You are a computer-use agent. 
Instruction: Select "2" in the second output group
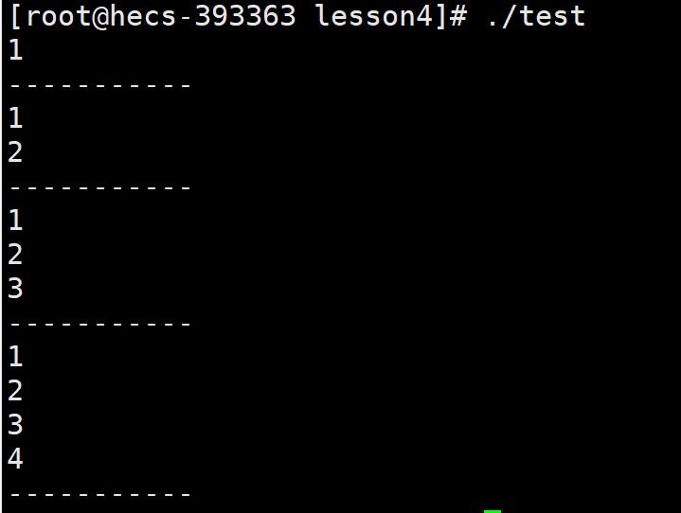15,152
